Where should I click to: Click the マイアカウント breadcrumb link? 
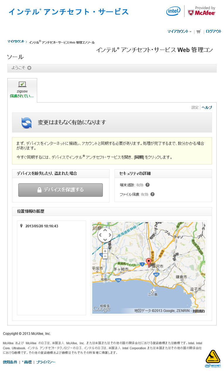pyautogui.click(x=16, y=41)
